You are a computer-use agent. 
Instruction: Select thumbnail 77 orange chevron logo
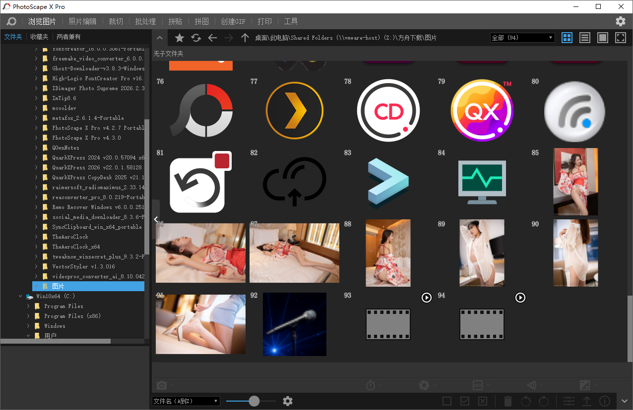pos(294,110)
